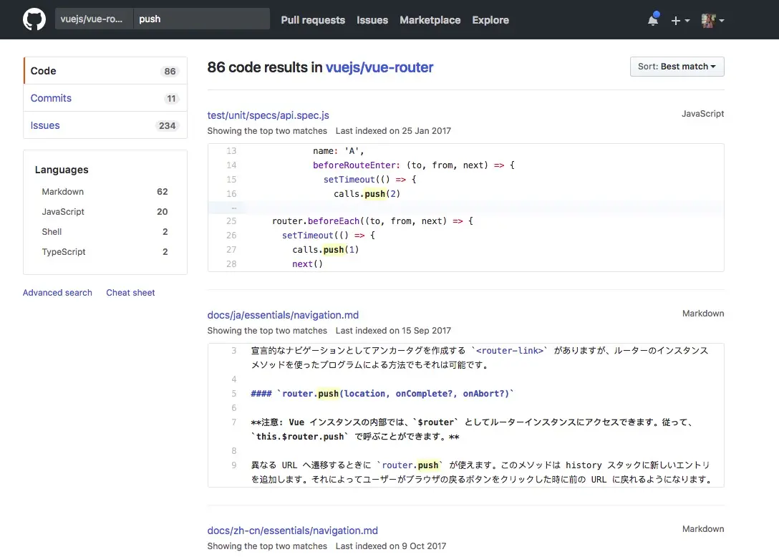Open vuejs/vue-router repository link in heading
Image resolution: width=779 pixels, height=557 pixels.
379,67
